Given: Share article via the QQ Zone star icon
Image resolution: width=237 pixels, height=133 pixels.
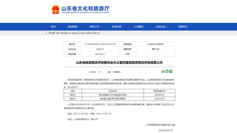Looking at the screenshot, I should 171,71.
